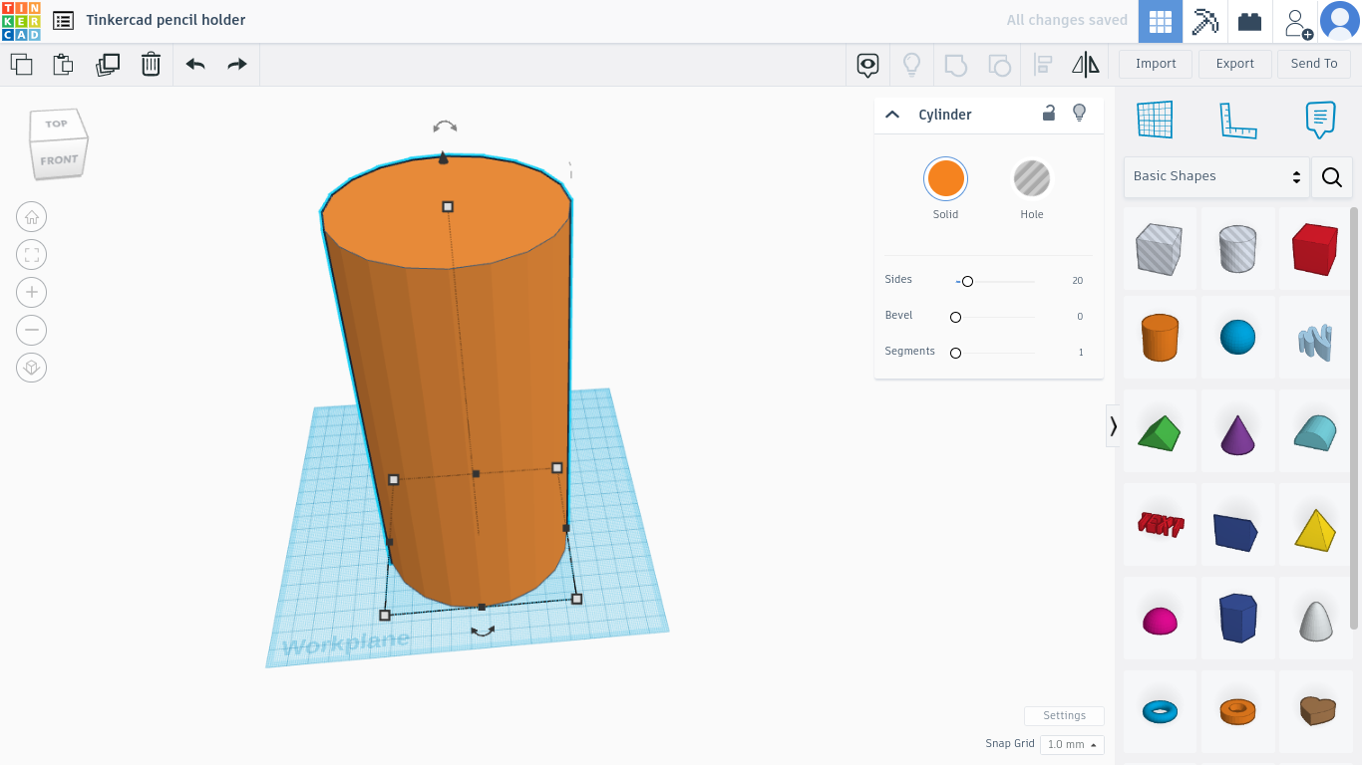Click the Show all lightbulb toolbar icon
1362x765 pixels.
point(911,66)
